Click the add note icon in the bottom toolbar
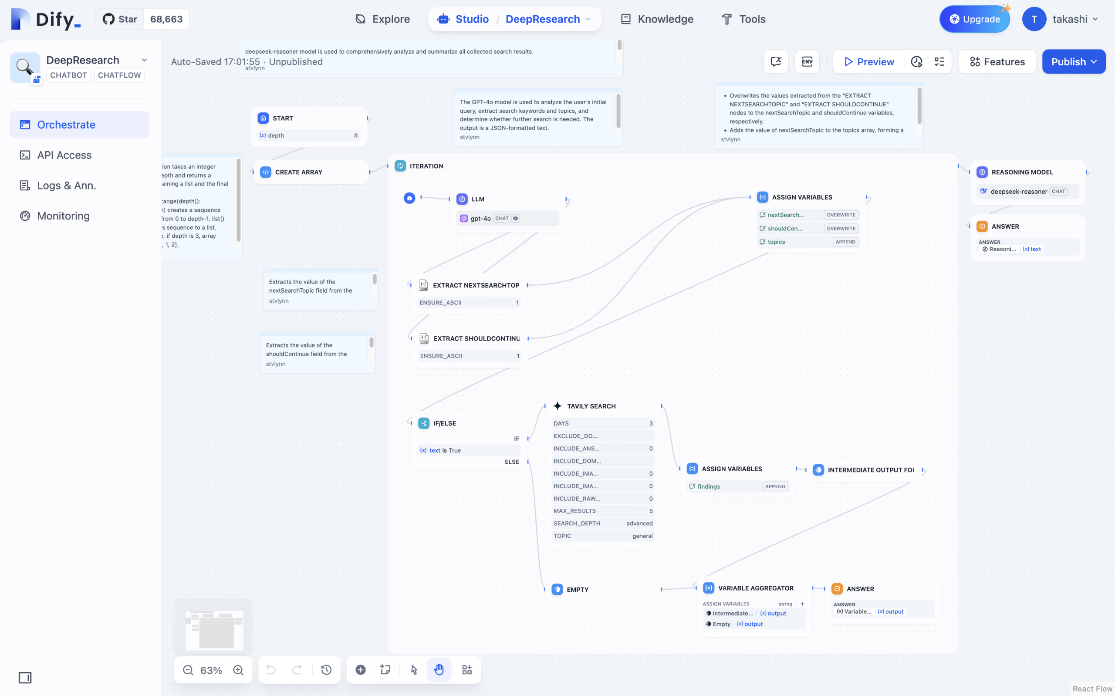This screenshot has height=696, width=1115. click(385, 670)
